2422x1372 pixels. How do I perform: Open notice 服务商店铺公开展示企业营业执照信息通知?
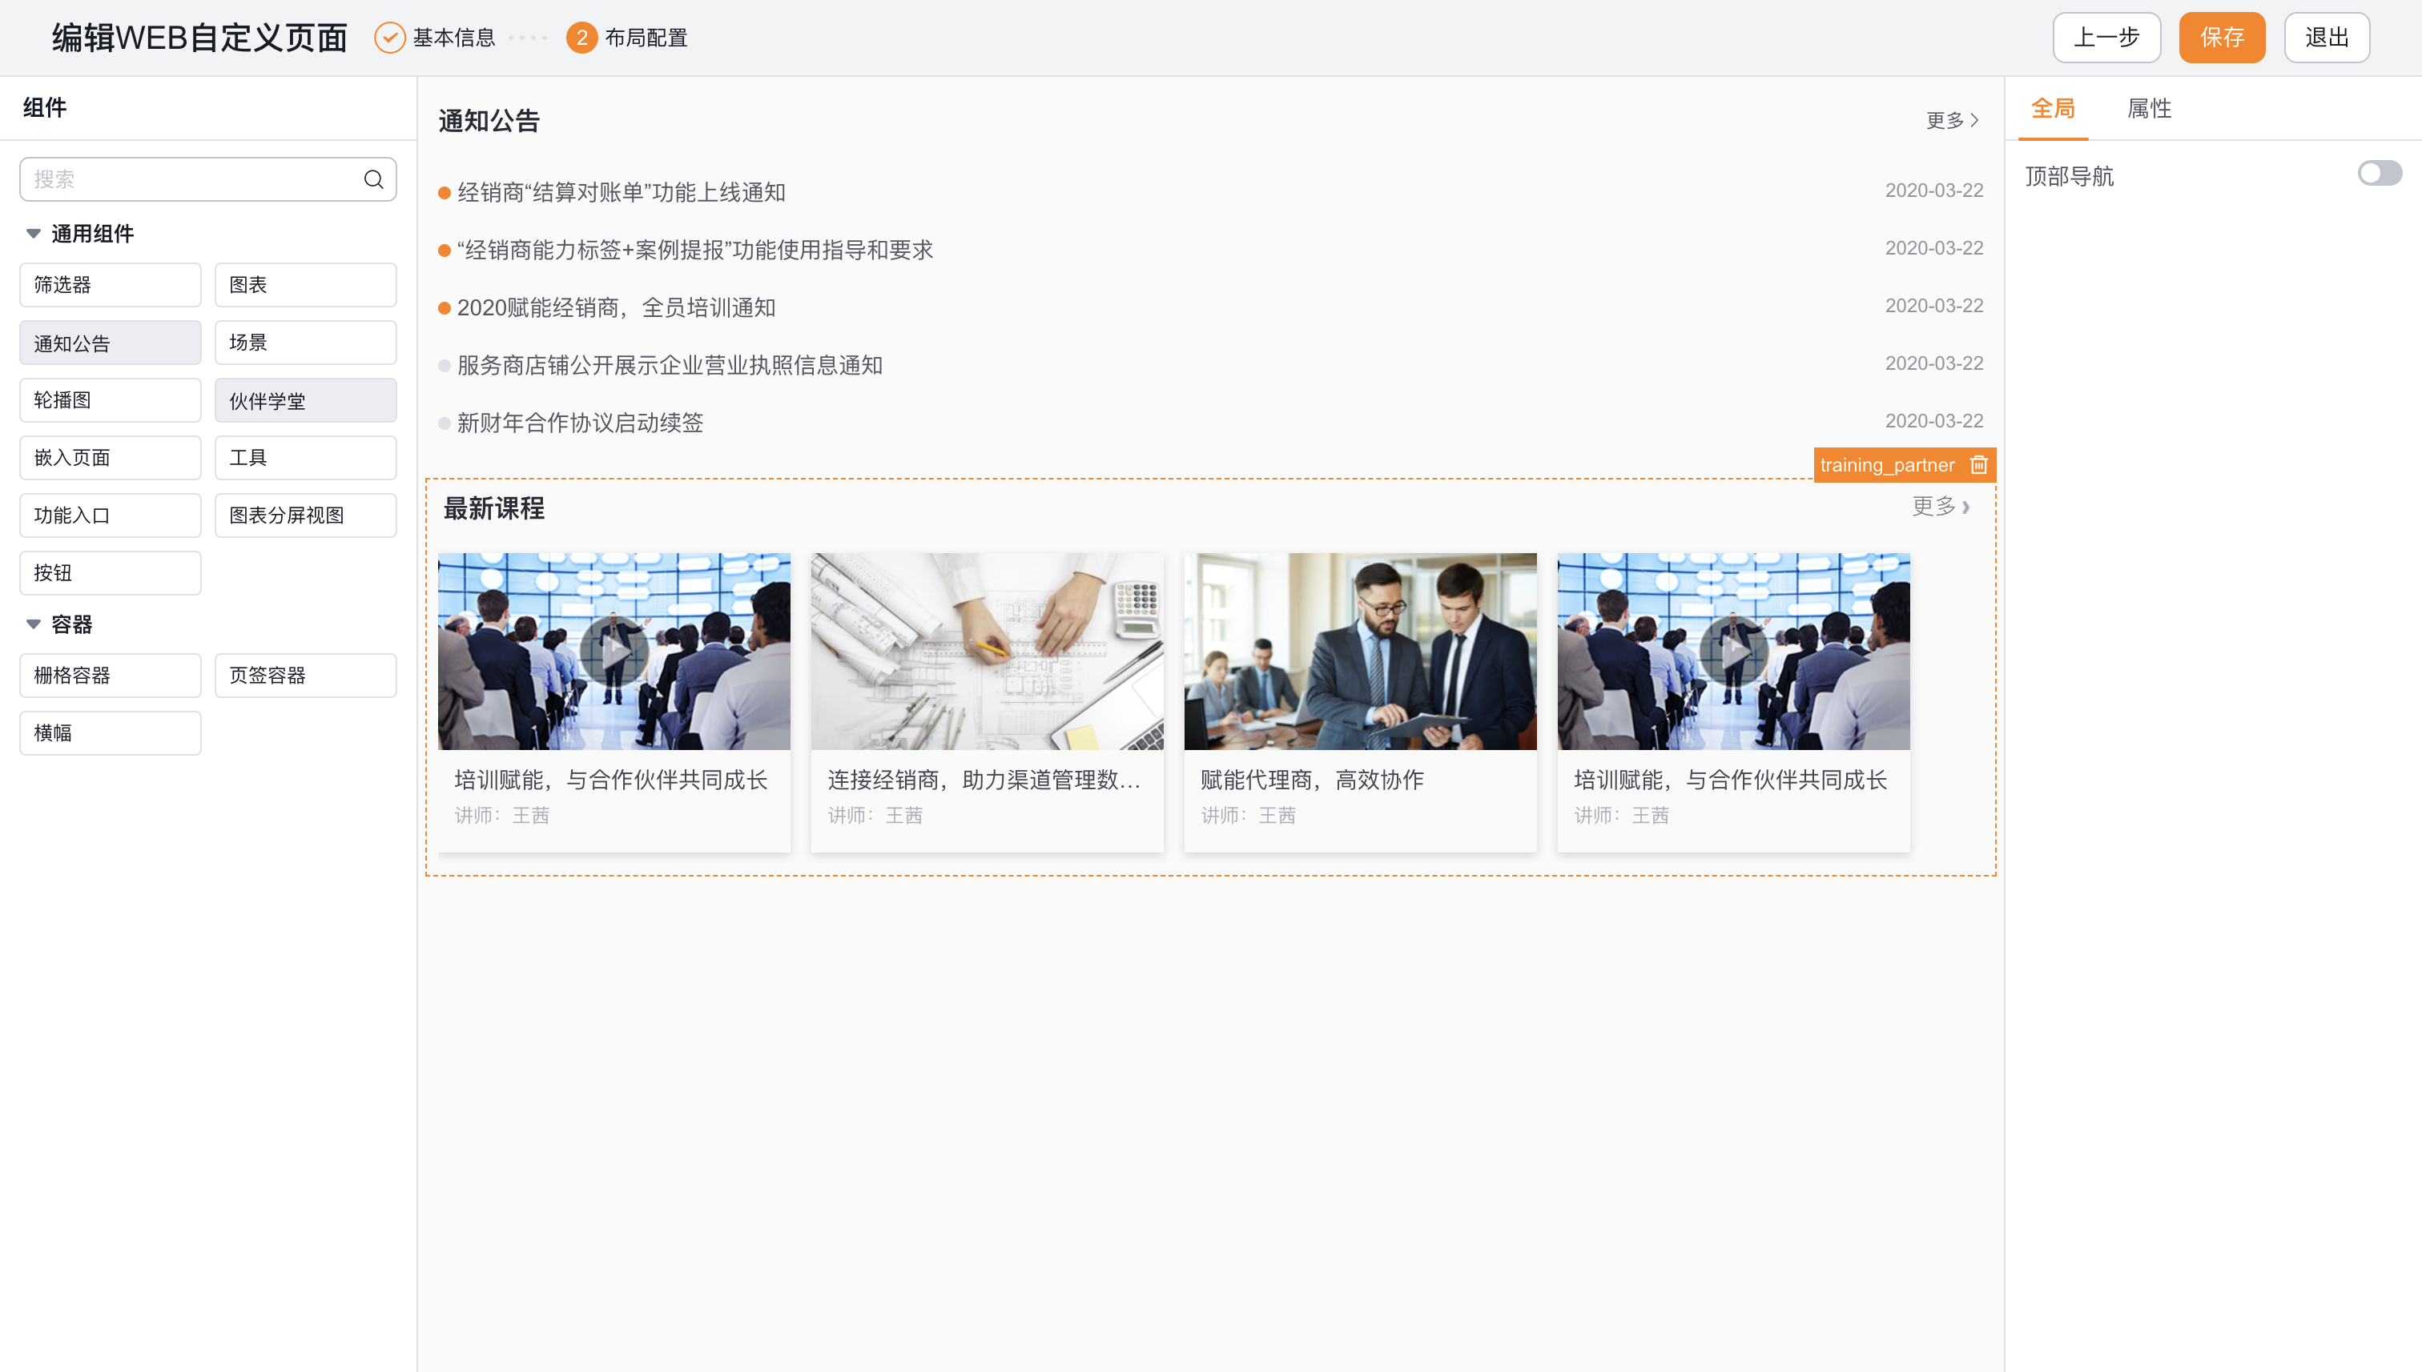pos(670,366)
